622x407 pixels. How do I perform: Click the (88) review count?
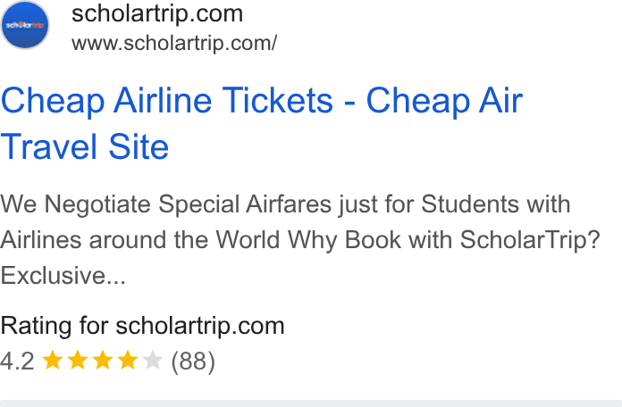click(193, 361)
